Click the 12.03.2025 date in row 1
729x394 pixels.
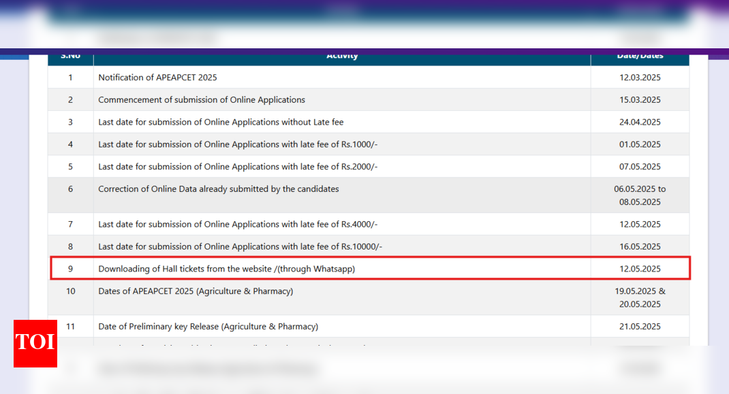pyautogui.click(x=640, y=78)
